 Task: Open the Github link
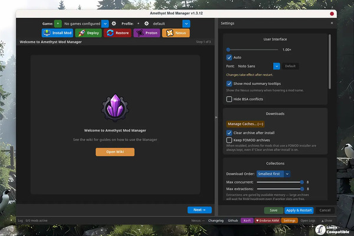point(233,221)
